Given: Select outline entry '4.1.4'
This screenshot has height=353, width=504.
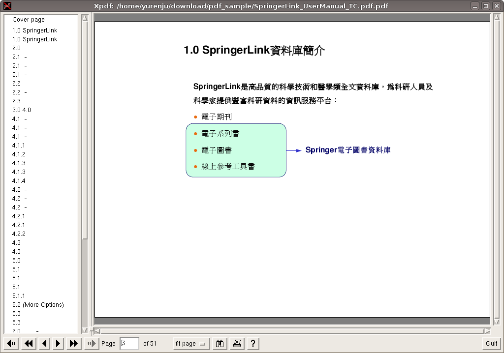Looking at the screenshot, I should coord(19,181).
